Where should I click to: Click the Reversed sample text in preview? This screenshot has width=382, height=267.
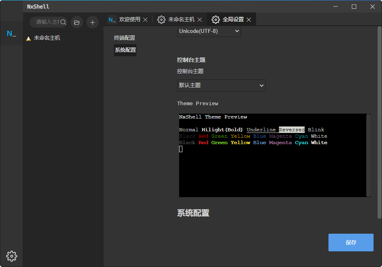click(292, 130)
